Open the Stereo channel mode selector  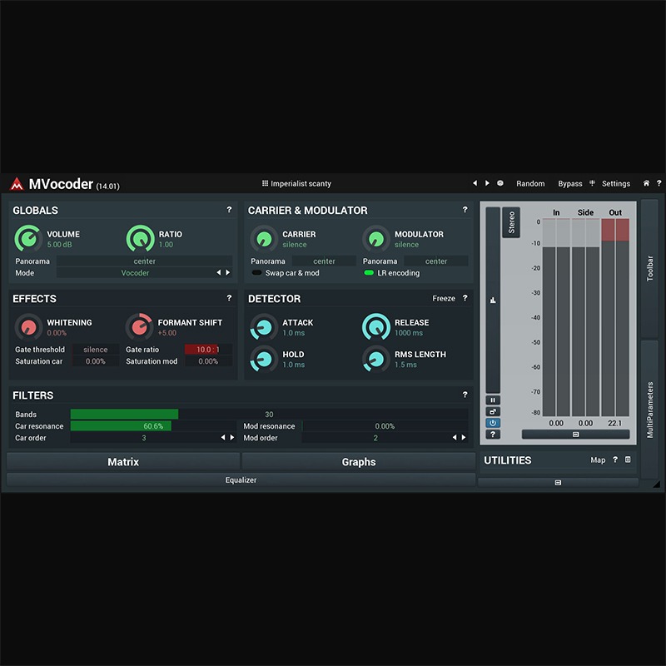click(511, 222)
